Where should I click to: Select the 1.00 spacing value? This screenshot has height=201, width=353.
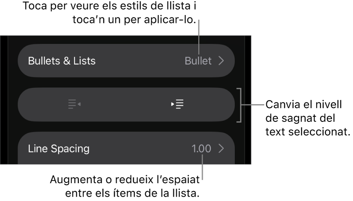point(201,148)
